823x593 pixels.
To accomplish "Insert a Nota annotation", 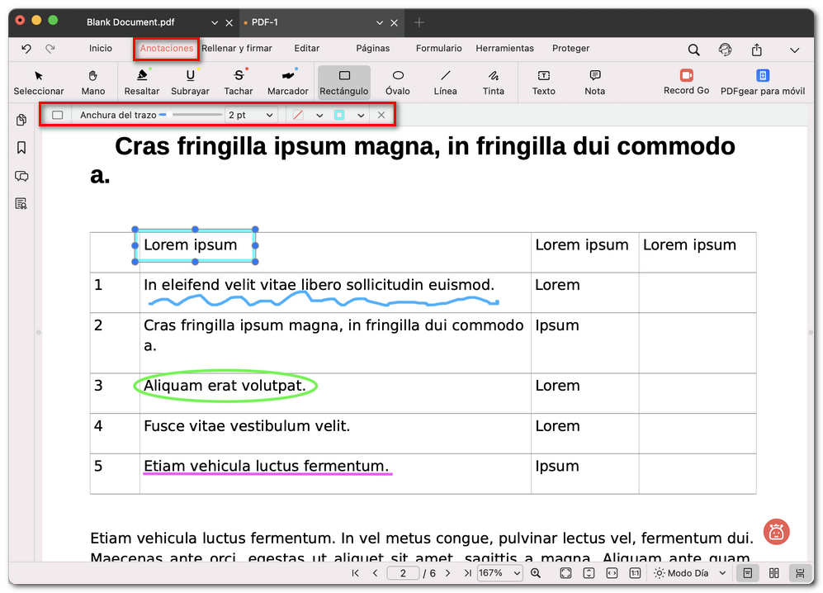I will [594, 83].
